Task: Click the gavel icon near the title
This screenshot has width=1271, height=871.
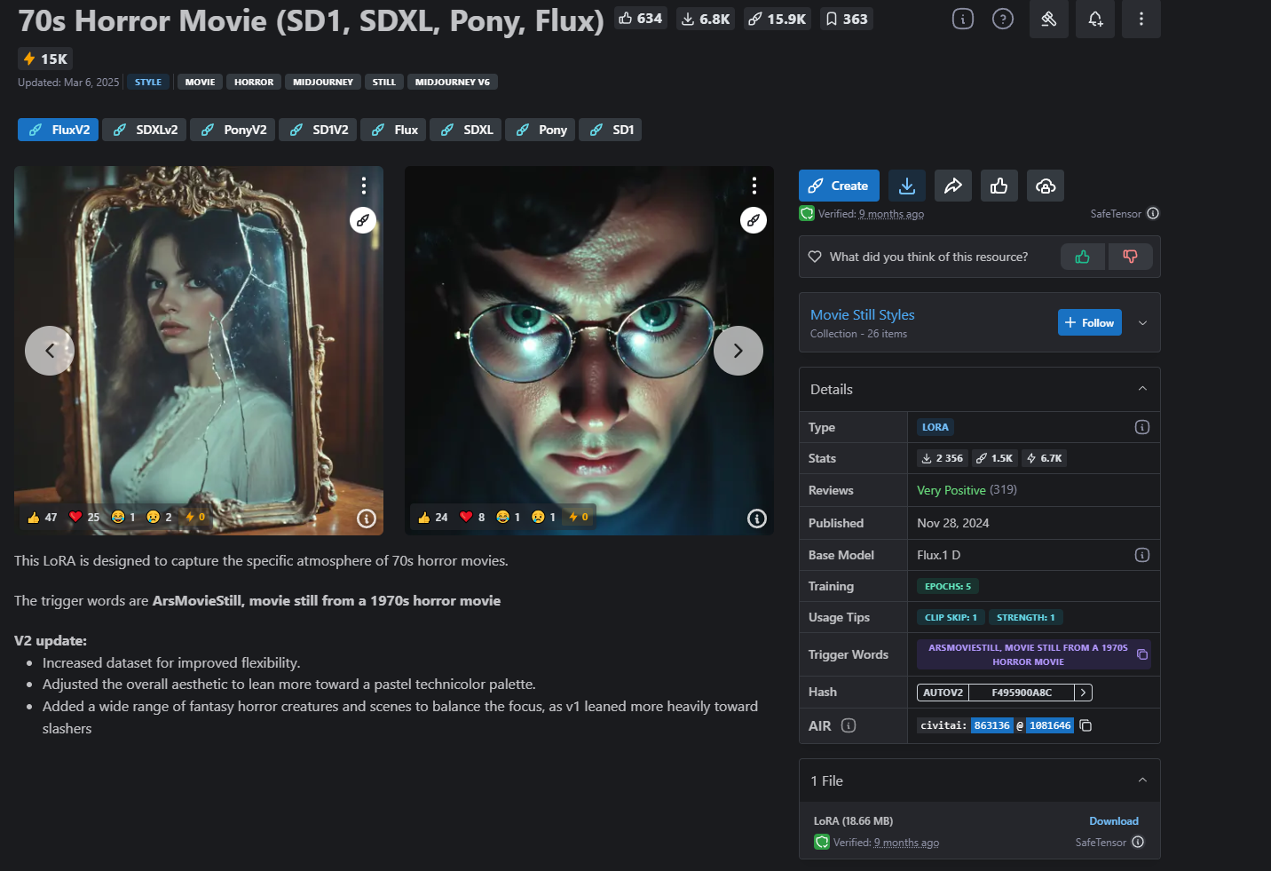Action: coord(1049,19)
